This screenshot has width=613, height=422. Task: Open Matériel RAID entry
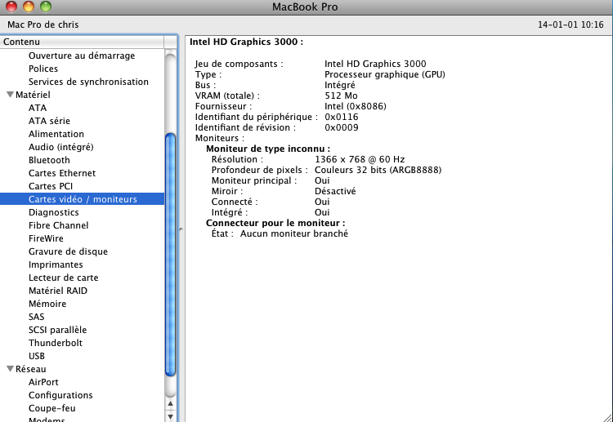(x=58, y=291)
